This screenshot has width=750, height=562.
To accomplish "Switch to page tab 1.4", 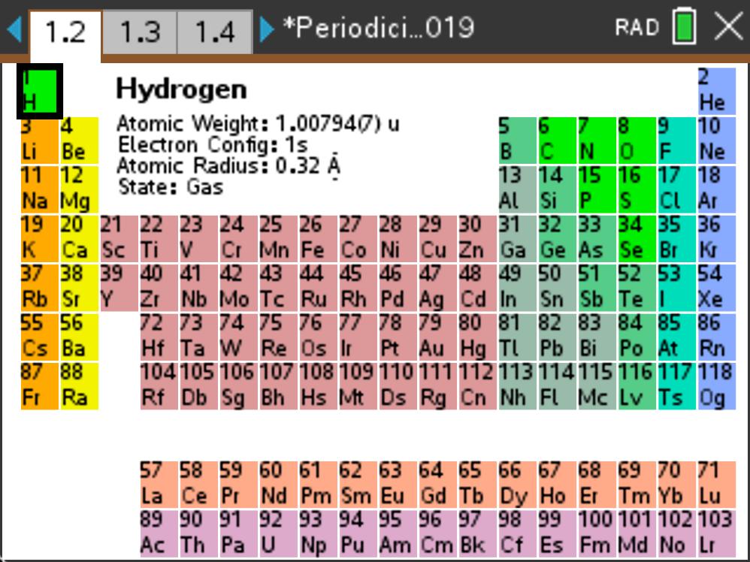I will click(214, 32).
